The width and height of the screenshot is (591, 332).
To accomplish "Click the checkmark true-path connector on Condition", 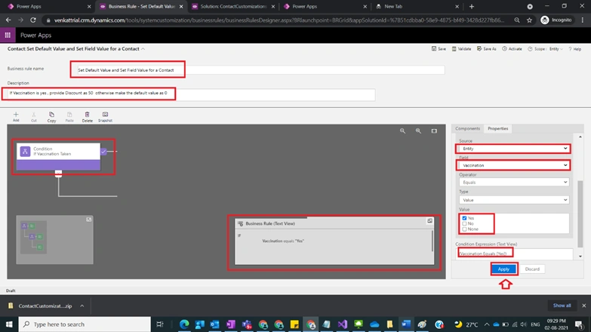I will coord(103,152).
